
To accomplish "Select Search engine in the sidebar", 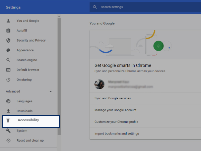I will point(27,60).
